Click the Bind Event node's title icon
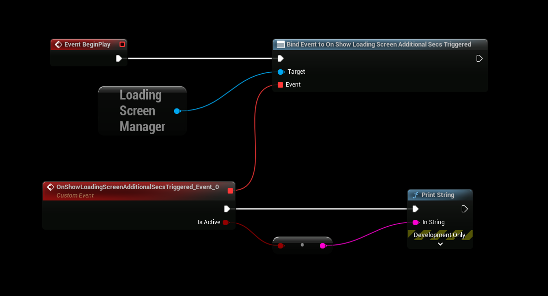The height and width of the screenshot is (296, 548). pos(280,45)
